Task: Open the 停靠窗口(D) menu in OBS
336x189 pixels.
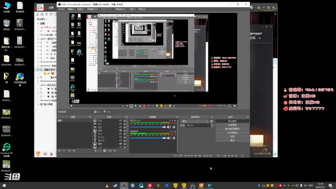Action: tap(92, 9)
